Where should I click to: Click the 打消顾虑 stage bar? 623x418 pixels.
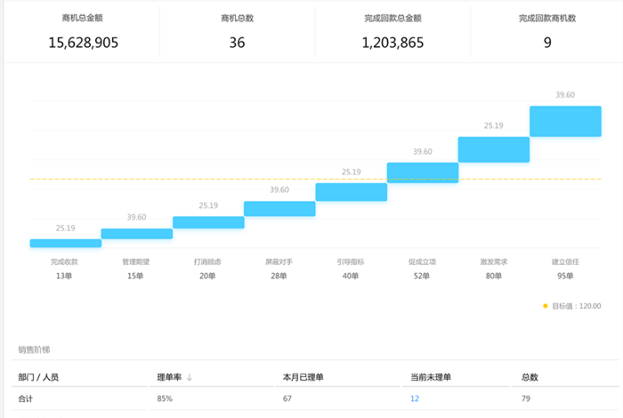point(207,222)
